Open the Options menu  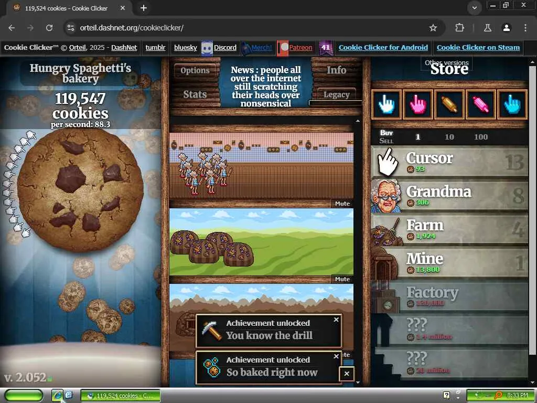coord(195,71)
